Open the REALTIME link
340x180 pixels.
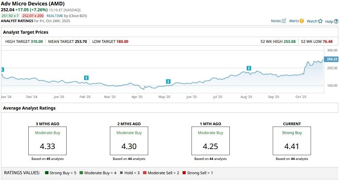coord(54,16)
